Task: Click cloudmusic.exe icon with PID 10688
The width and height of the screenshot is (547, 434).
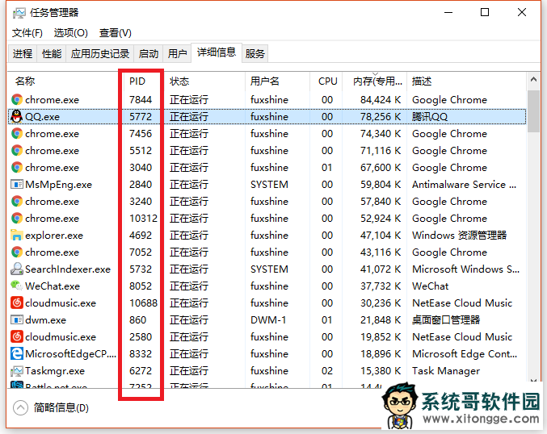Action: pos(17,303)
